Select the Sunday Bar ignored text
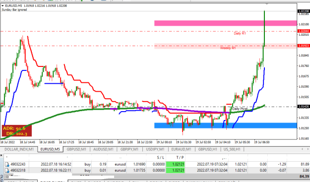310x182 pixels. click(14, 10)
